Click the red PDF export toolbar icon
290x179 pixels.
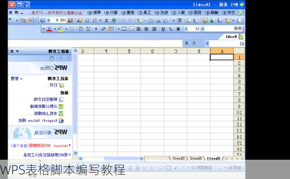(x=205, y=20)
